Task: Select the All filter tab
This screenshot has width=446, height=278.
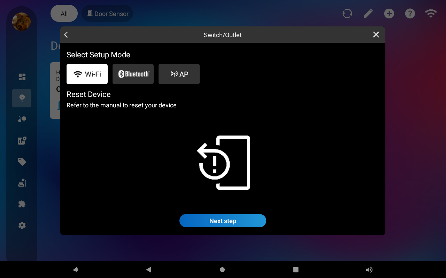Action: [x=64, y=14]
